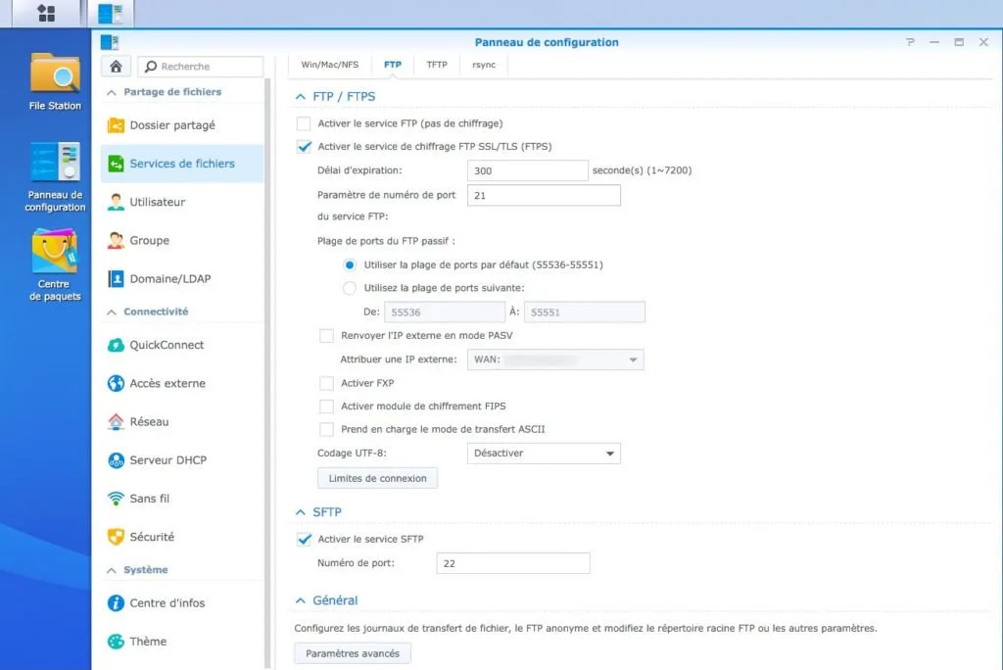Click the De start port field
Image resolution: width=1003 pixels, height=670 pixels.
(445, 312)
